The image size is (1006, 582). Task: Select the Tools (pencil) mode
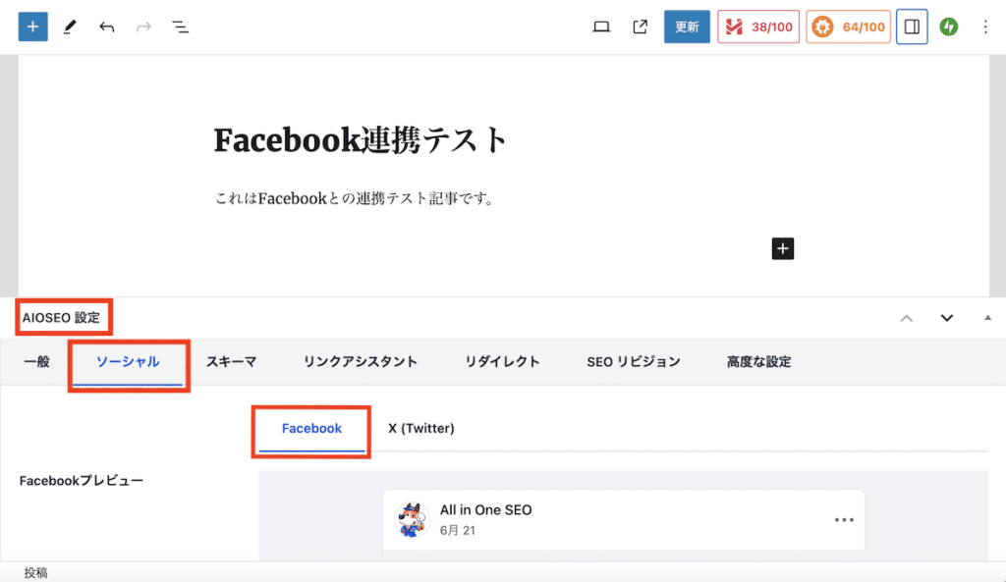(69, 26)
